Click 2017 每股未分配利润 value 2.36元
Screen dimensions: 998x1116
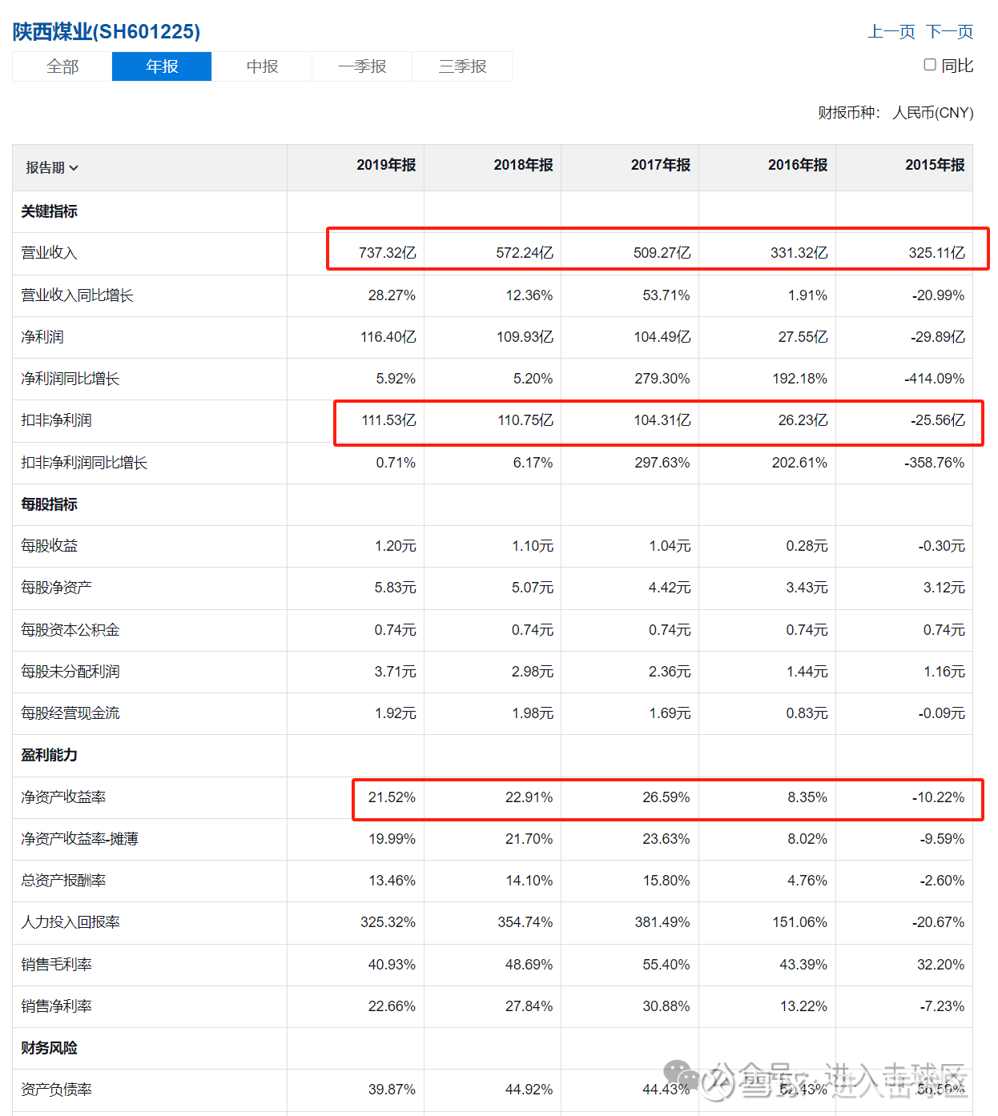670,672
